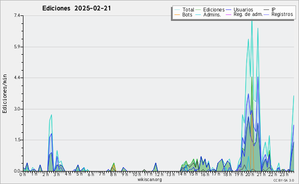This screenshot has height=184, width=299.
Task: Click the '23 h' x-axis label
Action: [x=284, y=174]
